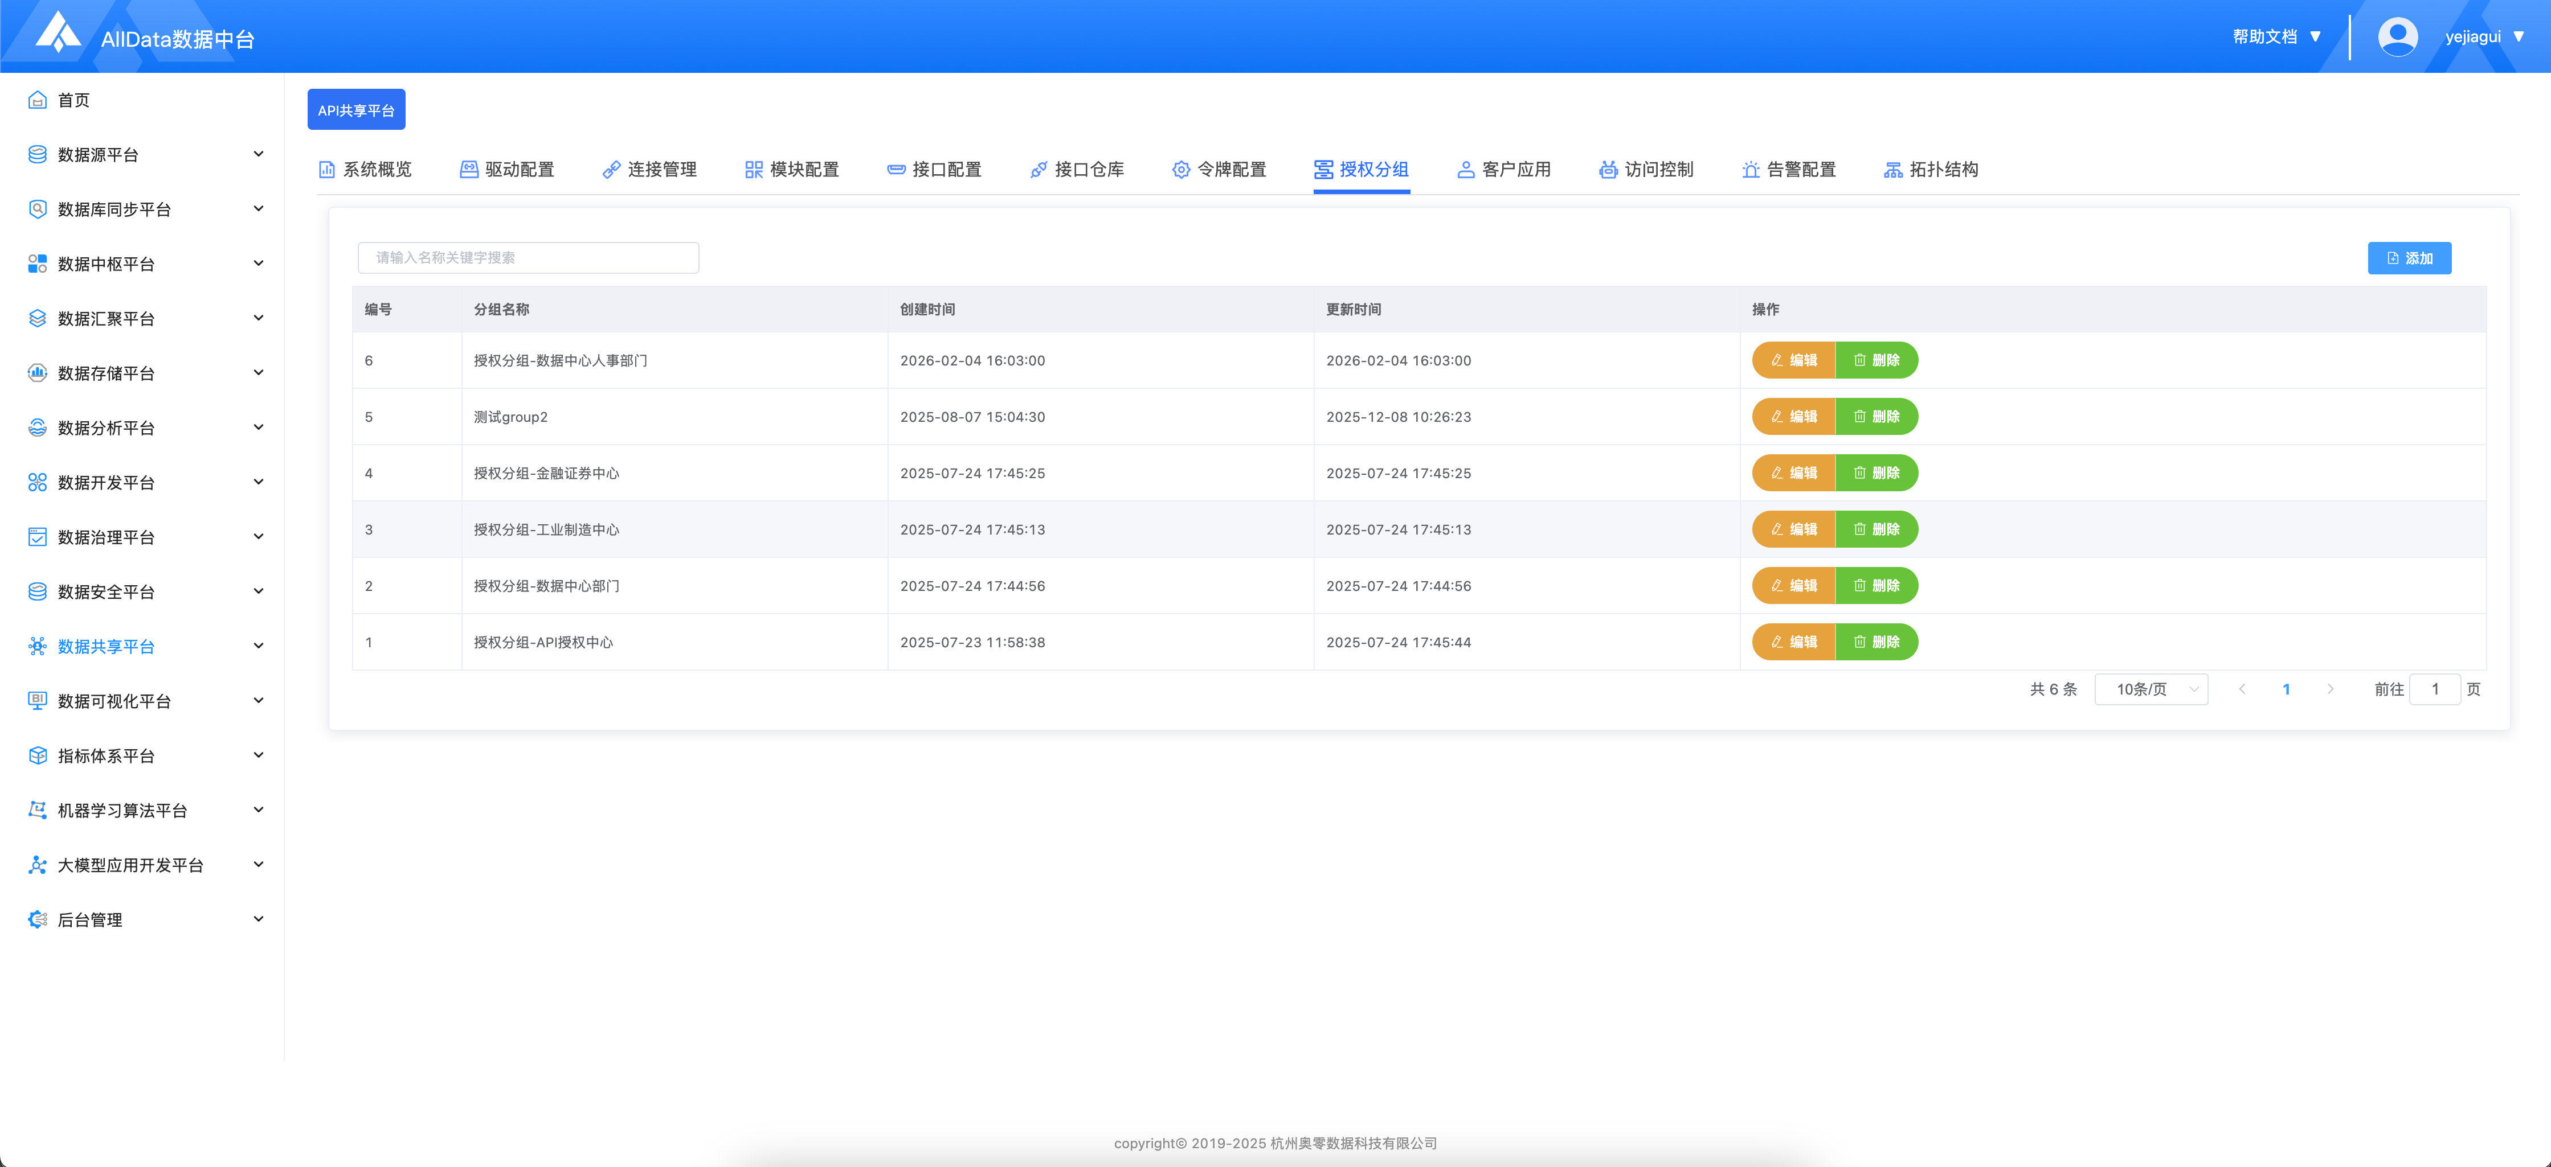Click the 令牌配置 gear icon
2551x1167 pixels.
coord(1180,169)
